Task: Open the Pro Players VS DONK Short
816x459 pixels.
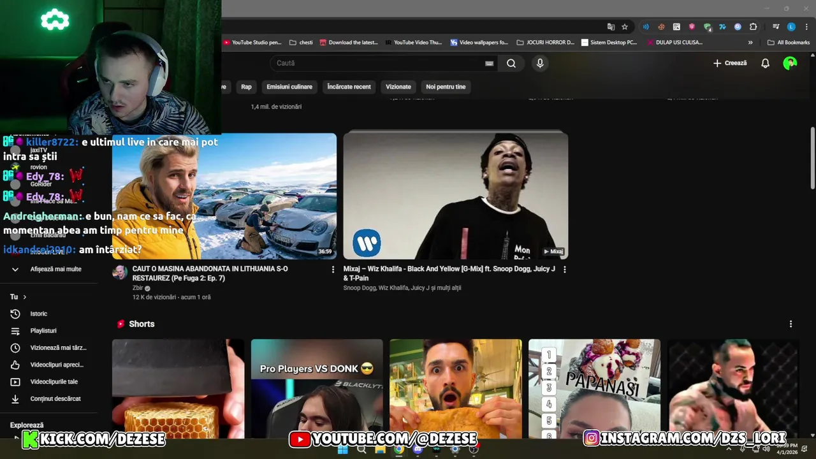Action: [317, 388]
